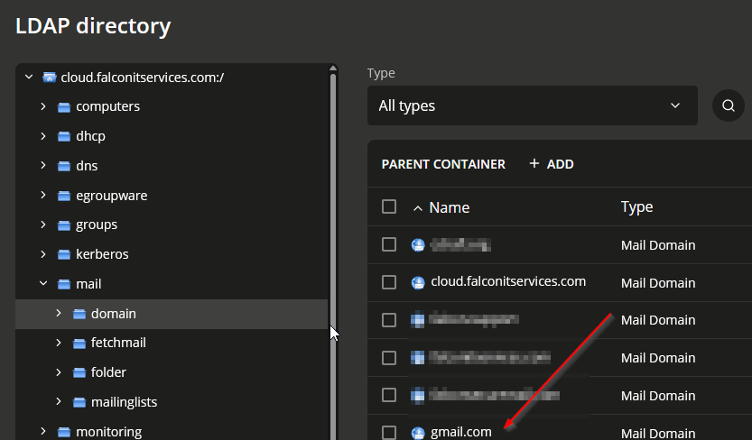
Task: Click the ADD button
Action: point(552,164)
